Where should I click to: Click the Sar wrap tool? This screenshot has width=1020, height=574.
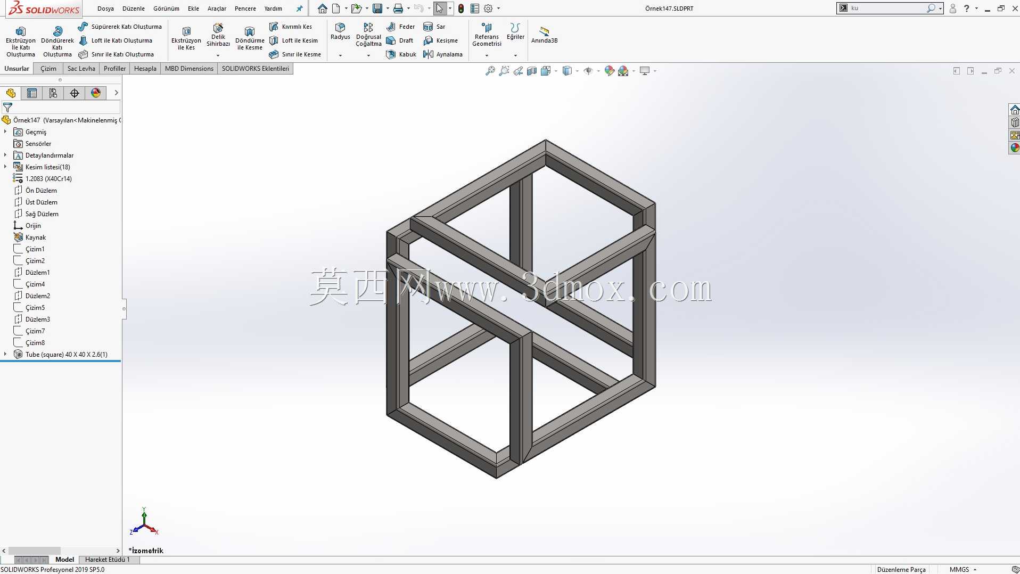[x=434, y=27]
